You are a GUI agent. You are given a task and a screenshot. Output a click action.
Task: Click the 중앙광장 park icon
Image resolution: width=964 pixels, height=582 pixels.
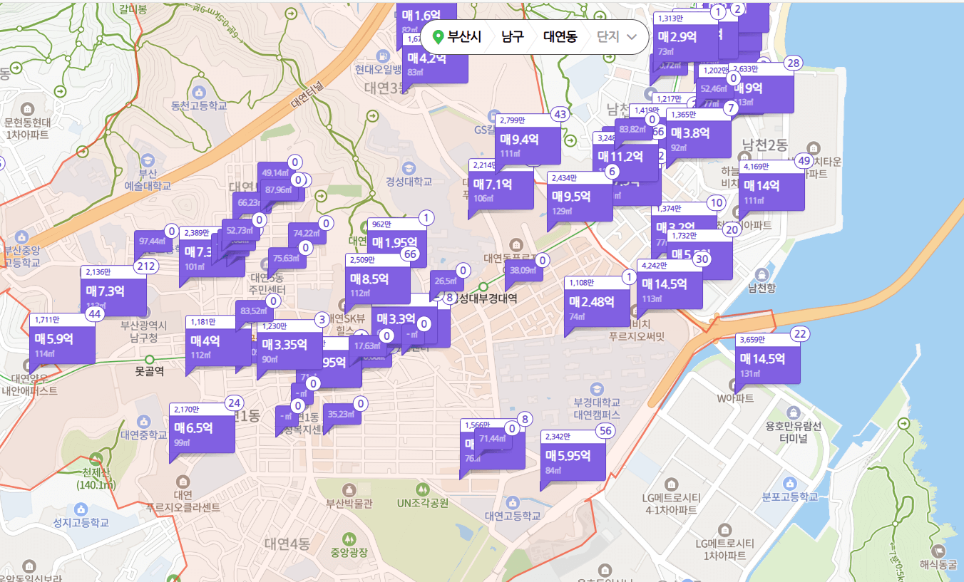[x=349, y=540]
